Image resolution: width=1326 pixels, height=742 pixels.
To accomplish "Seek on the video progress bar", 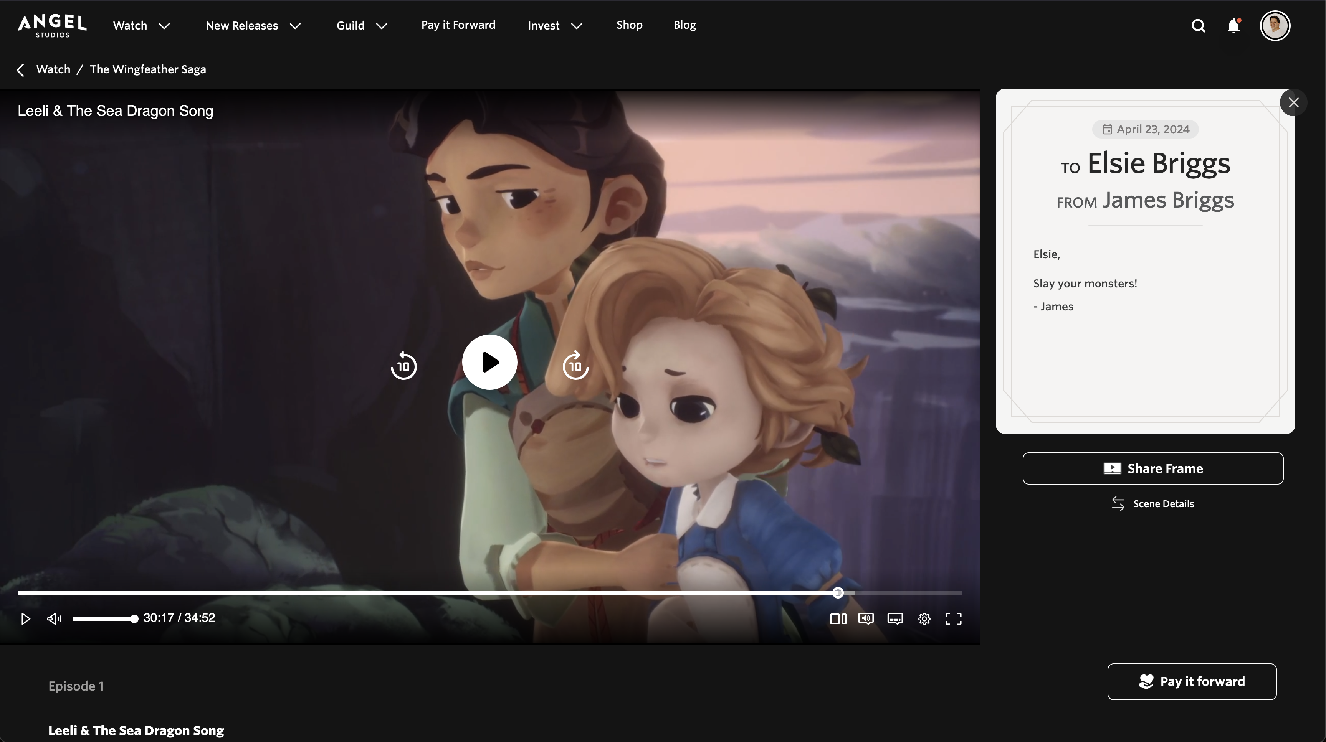I will 489,593.
